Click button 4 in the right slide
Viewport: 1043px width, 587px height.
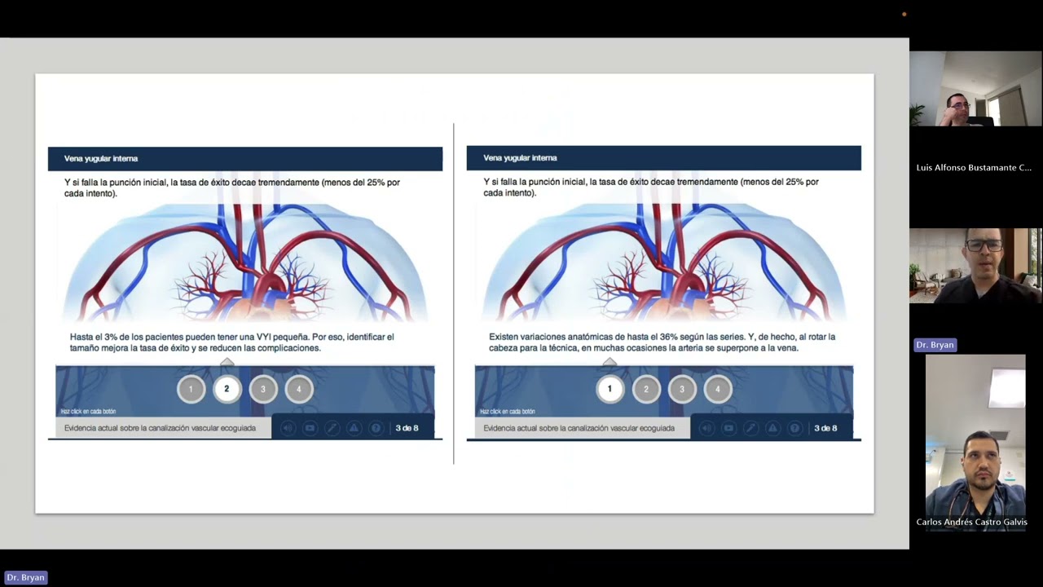tap(718, 389)
